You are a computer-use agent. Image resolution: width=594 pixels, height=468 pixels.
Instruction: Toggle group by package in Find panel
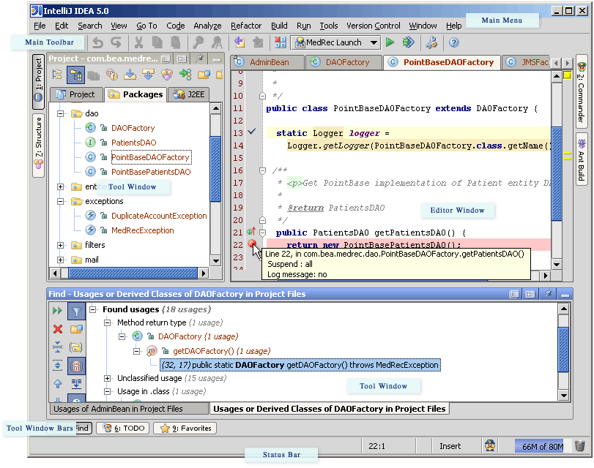(76, 347)
